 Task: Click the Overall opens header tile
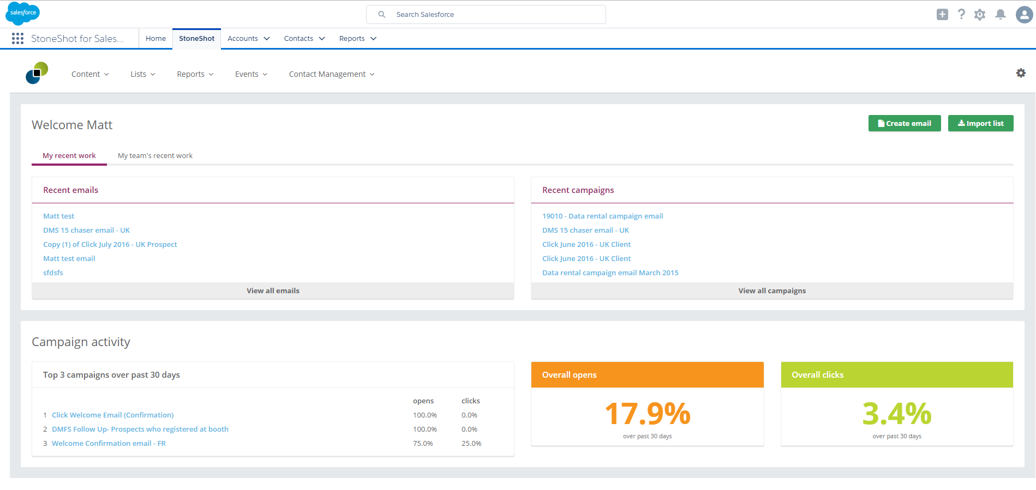648,375
